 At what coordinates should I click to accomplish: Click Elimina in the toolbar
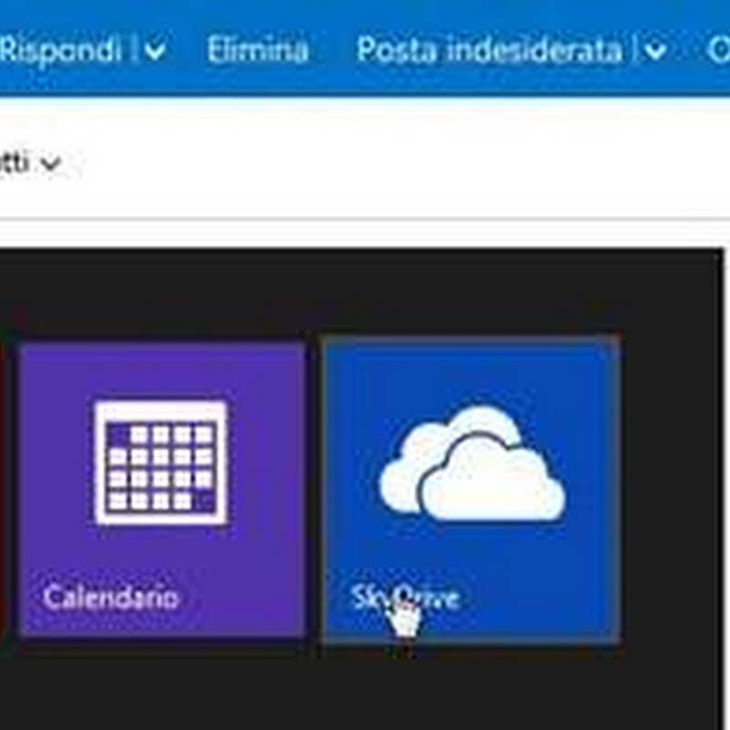click(x=257, y=49)
